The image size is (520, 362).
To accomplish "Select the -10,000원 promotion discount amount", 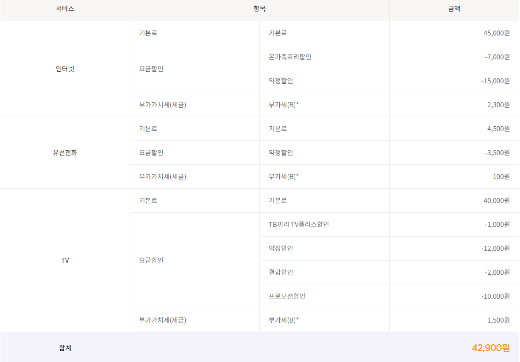I will [495, 296].
